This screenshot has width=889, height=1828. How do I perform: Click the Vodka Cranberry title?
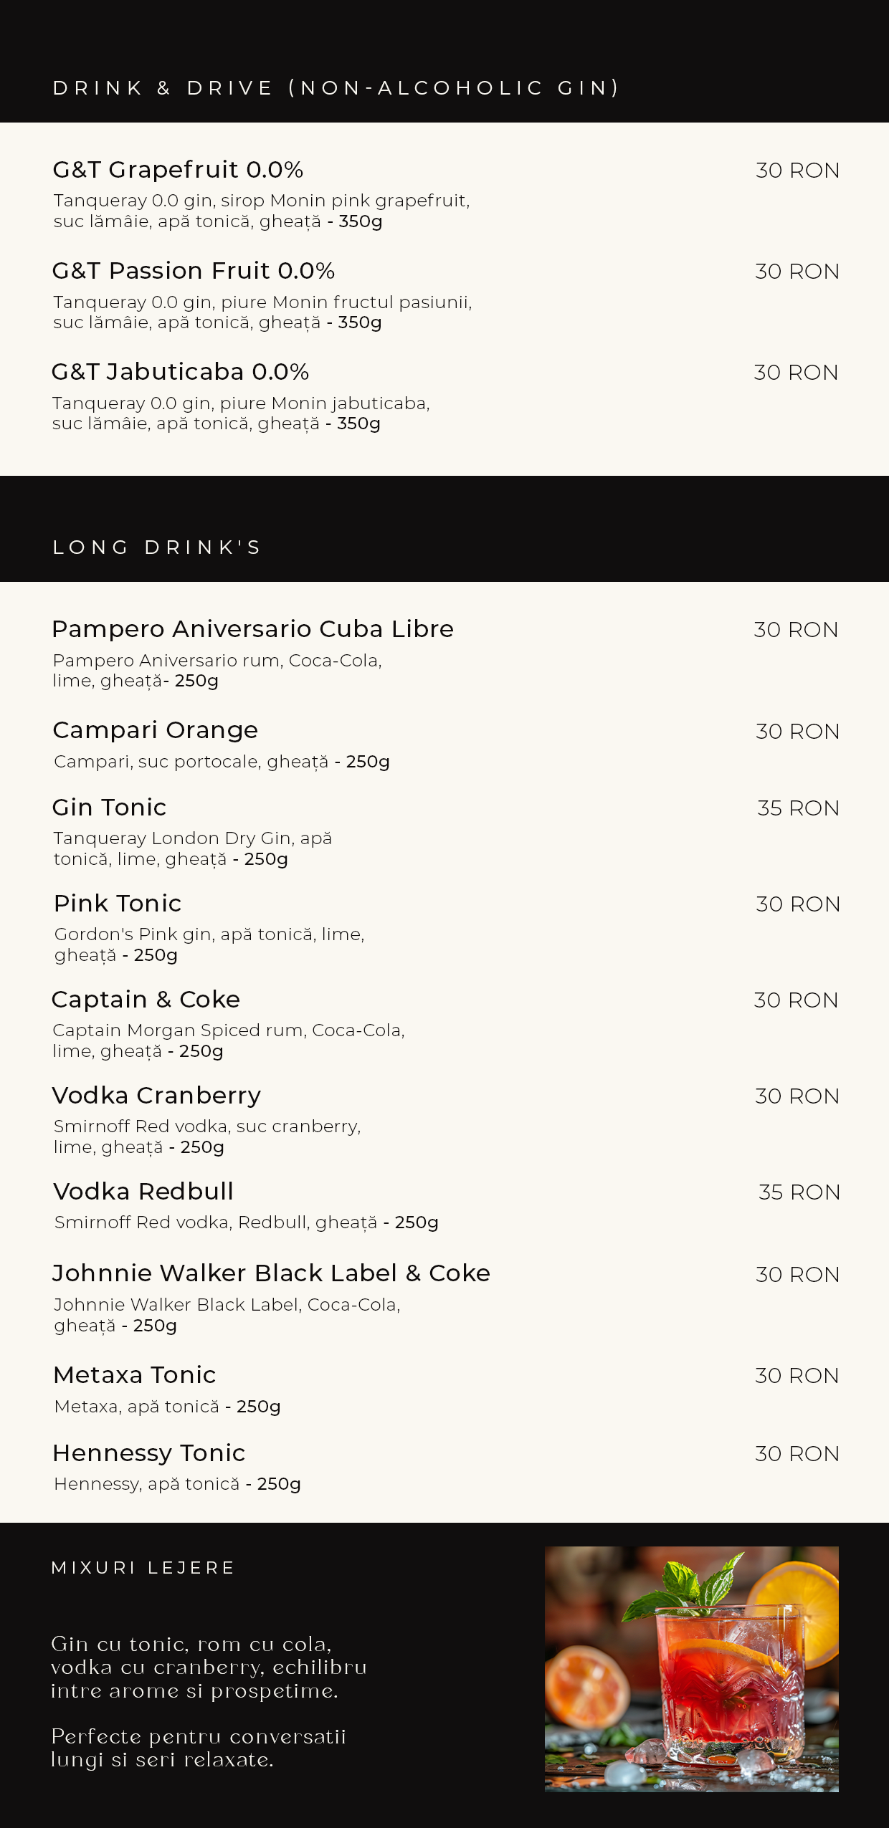point(156,1096)
